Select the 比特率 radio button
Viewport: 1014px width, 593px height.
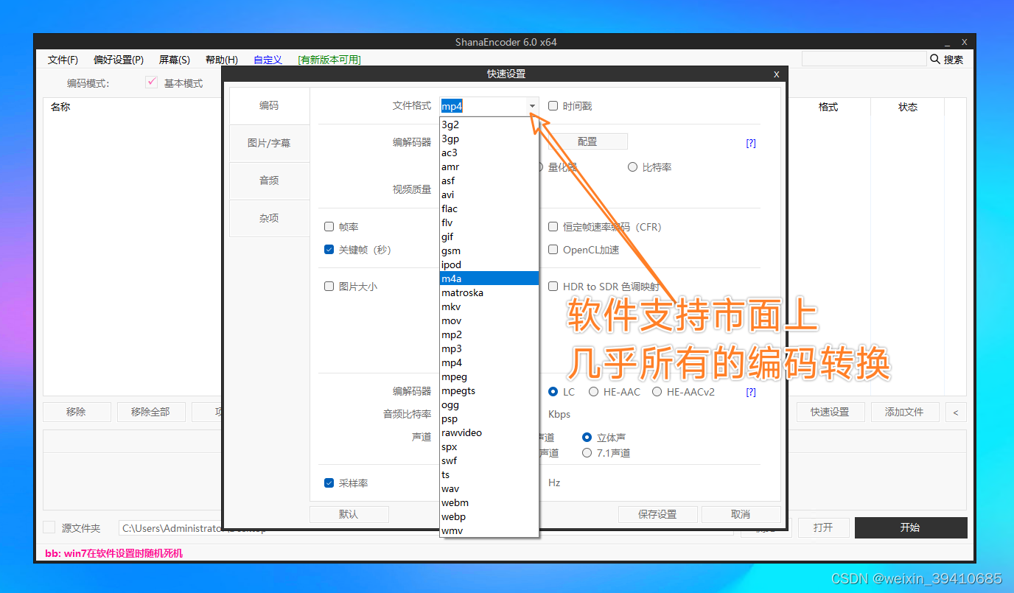click(x=632, y=167)
